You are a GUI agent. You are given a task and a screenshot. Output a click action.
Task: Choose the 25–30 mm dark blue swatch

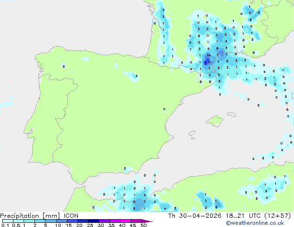(93, 221)
